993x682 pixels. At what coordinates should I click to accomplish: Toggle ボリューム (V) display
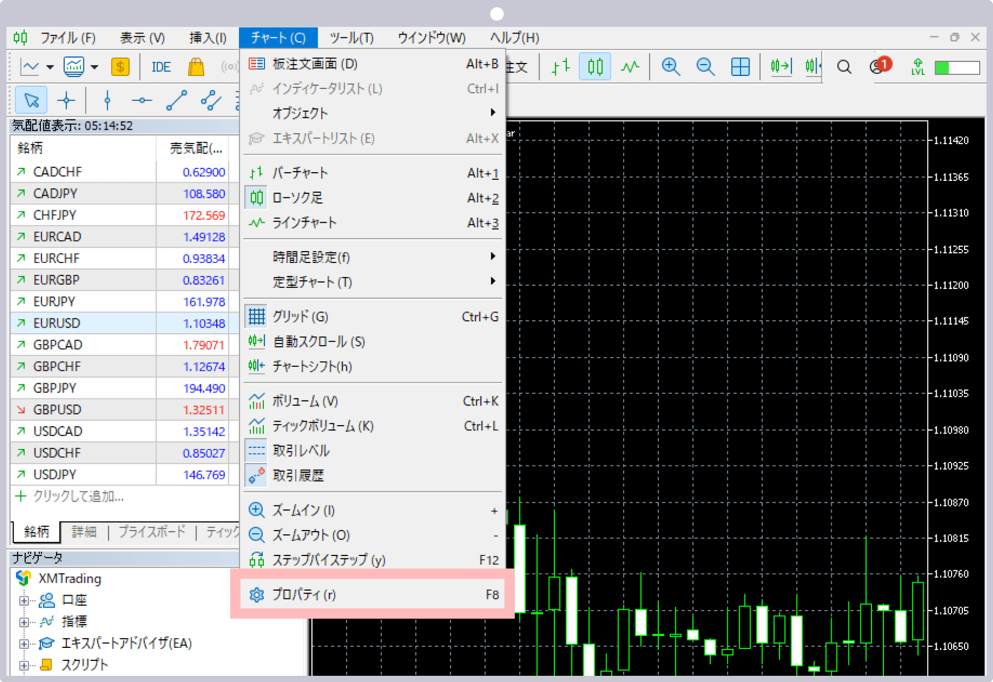372,401
